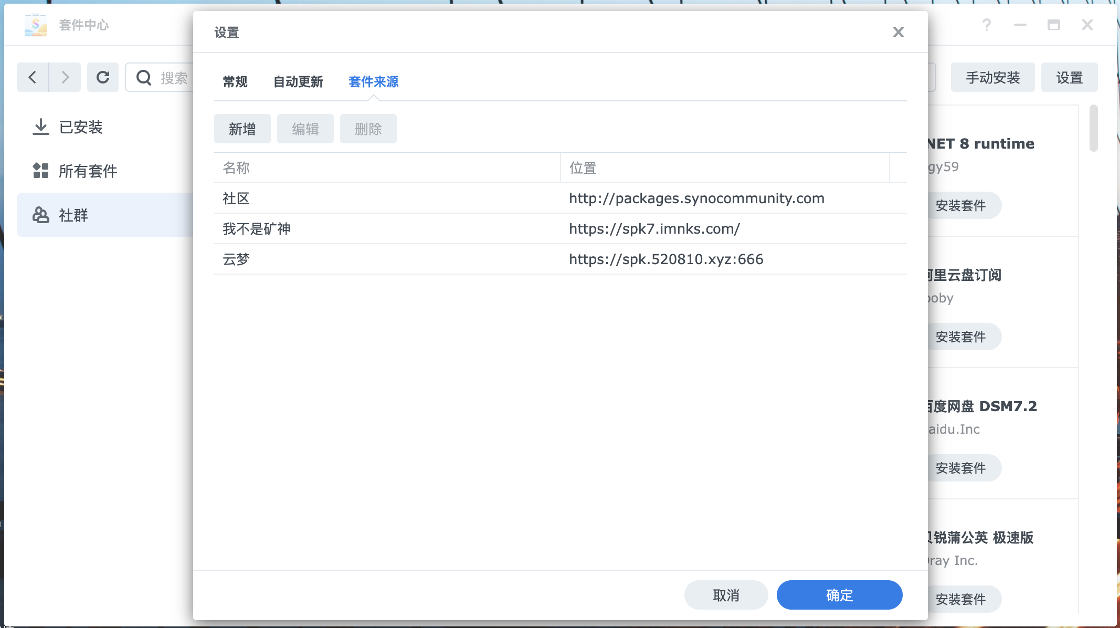
Task: Close the 设置 dialog with X
Action: (x=898, y=33)
